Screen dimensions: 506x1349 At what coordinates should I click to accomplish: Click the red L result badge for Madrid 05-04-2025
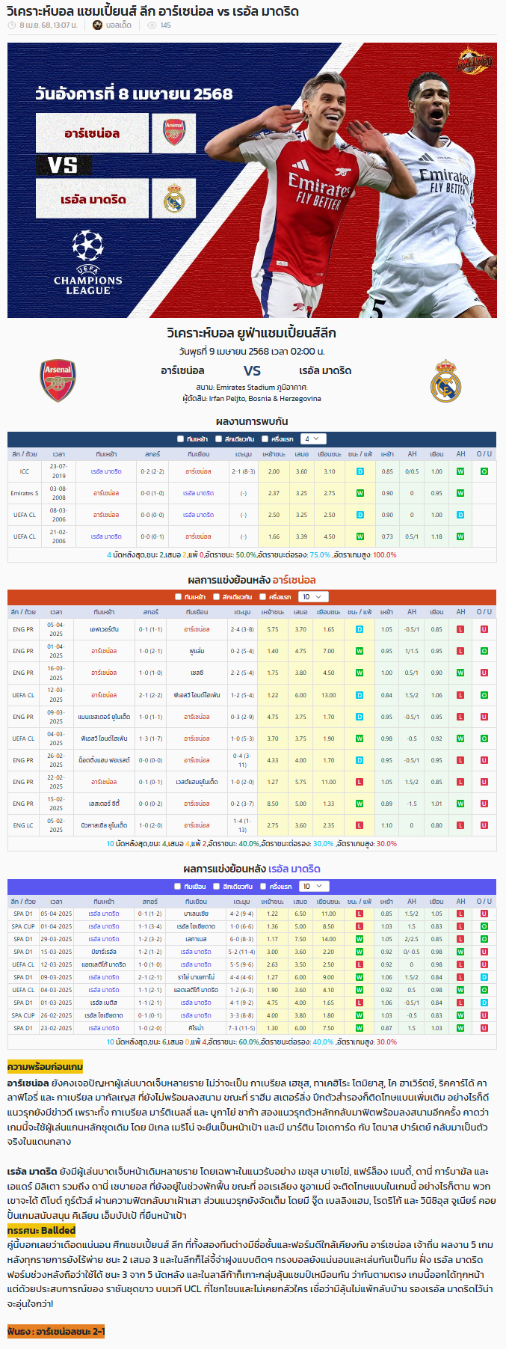pyautogui.click(x=359, y=914)
